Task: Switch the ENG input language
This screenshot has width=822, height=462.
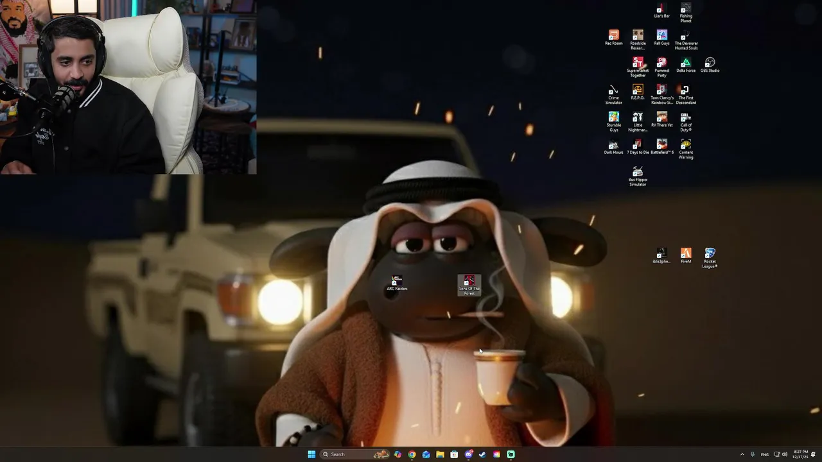Action: pos(765,454)
